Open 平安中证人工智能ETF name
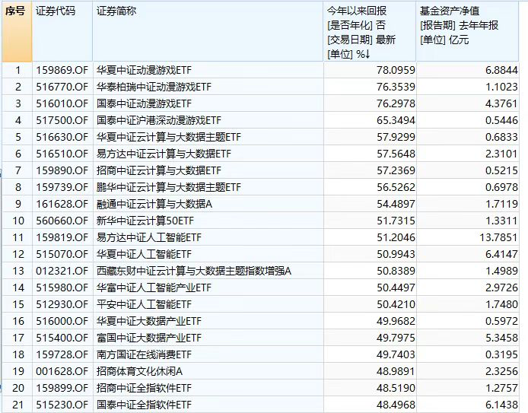The width and height of the screenshot is (528, 413). [144, 304]
